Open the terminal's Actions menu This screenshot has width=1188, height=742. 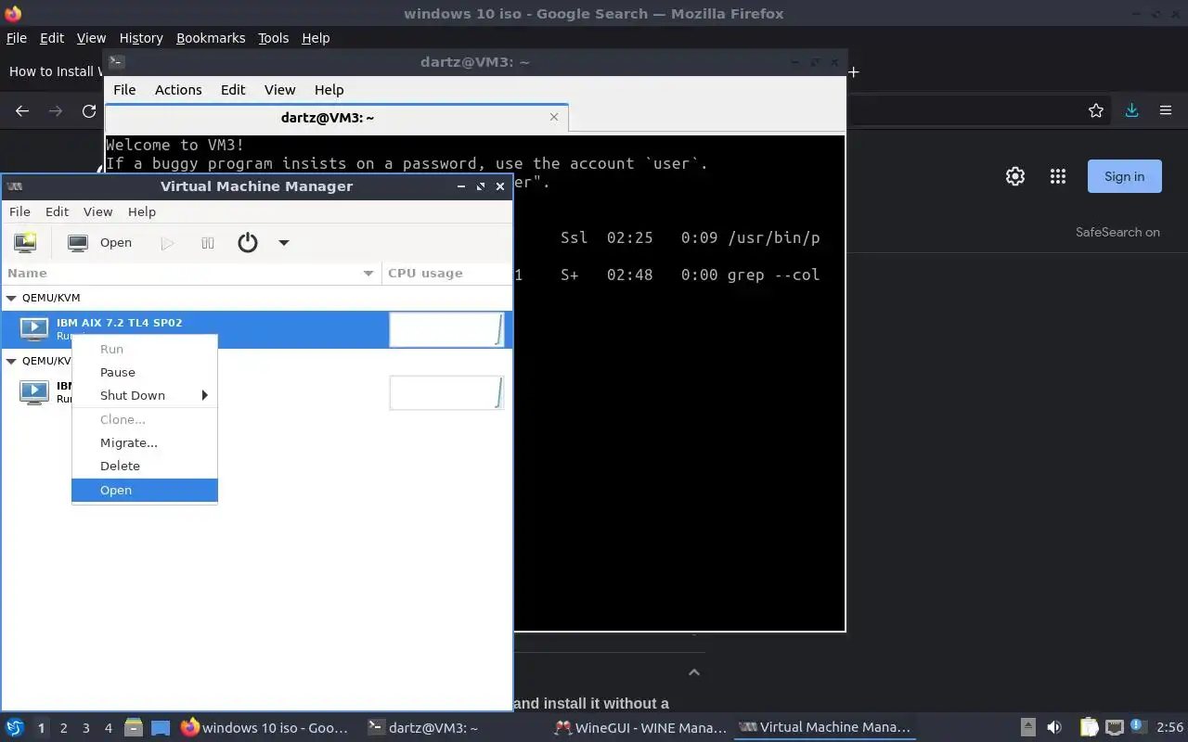[178, 90]
